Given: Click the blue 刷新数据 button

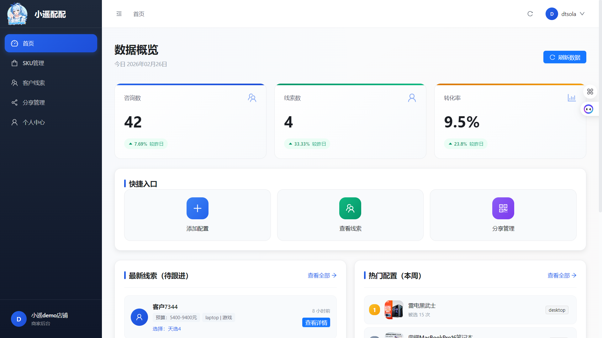Looking at the screenshot, I should [564, 57].
